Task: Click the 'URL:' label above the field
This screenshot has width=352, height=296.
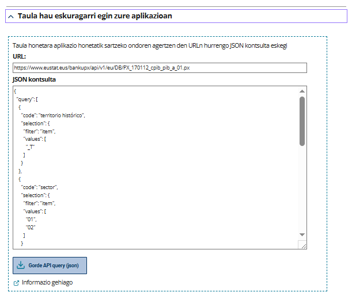Action: [20, 56]
